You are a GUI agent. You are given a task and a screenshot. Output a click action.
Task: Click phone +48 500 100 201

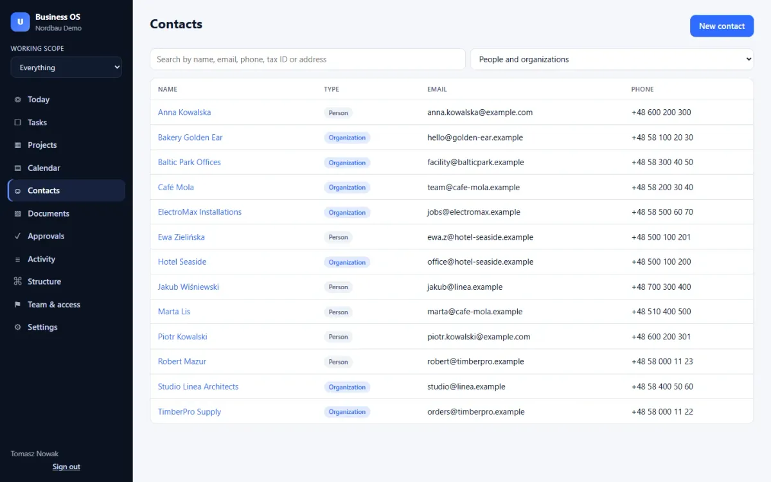coord(661,237)
